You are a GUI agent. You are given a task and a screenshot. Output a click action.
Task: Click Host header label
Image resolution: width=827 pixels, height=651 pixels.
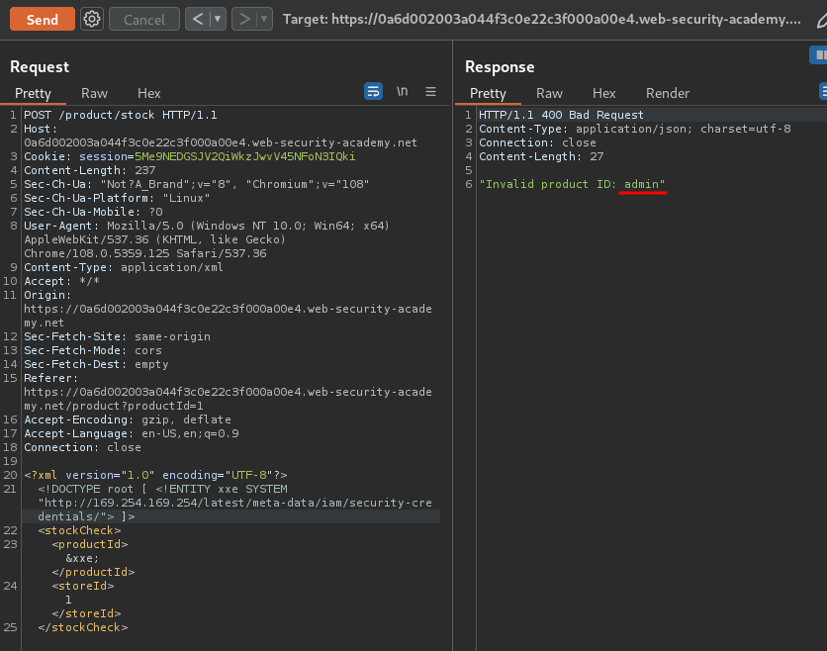[41, 129]
